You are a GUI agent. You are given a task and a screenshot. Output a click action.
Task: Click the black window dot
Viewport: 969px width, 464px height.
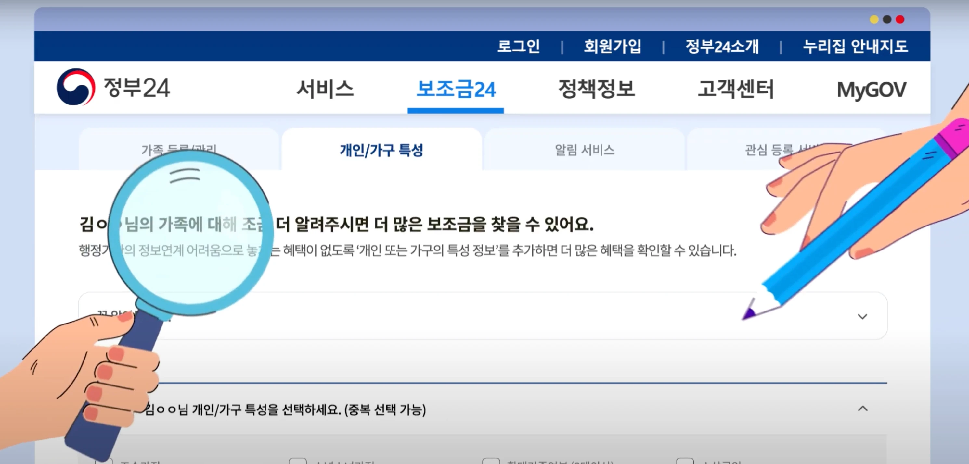[887, 19]
